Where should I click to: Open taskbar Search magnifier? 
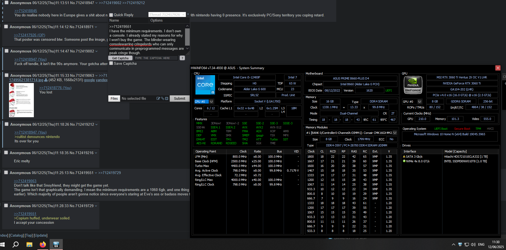pos(16,245)
